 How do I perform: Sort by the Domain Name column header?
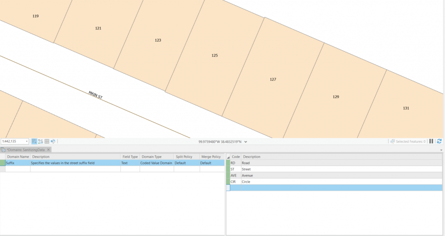18,157
